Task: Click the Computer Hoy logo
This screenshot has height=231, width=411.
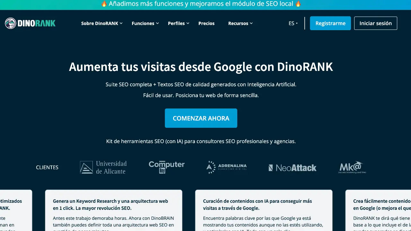Action: (x=166, y=166)
